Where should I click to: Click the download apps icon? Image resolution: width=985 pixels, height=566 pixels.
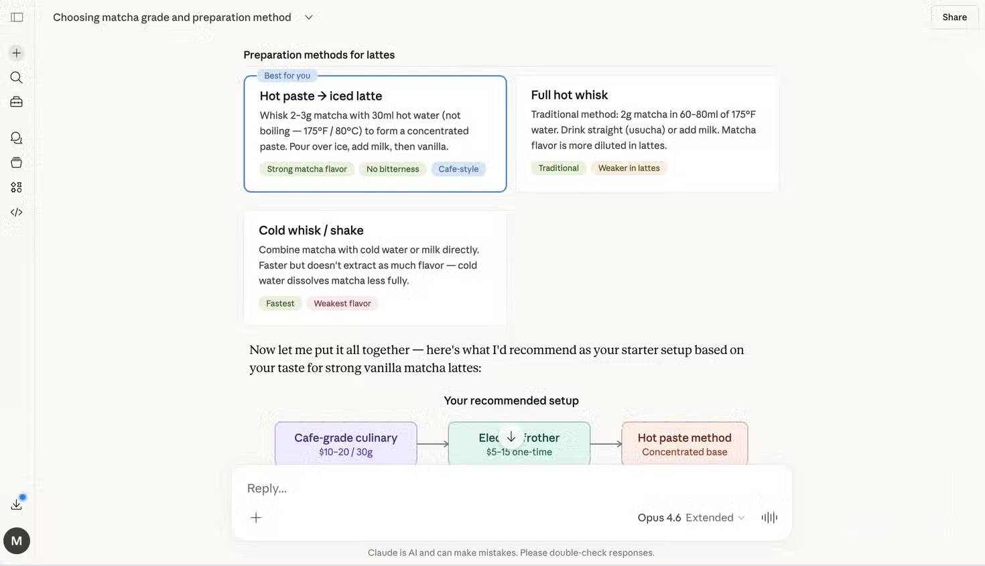coord(17,504)
